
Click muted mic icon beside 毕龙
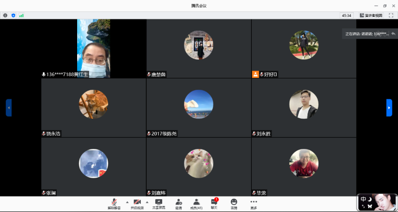254,193
